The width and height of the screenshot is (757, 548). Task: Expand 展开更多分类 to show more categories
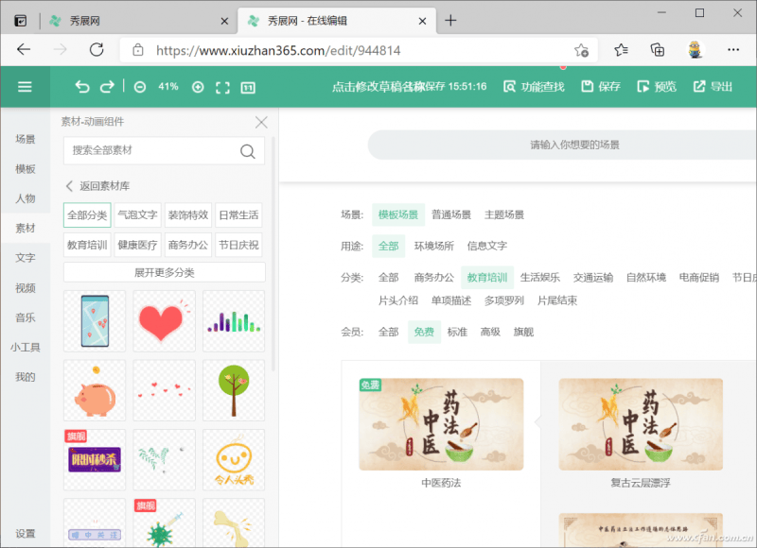[163, 272]
